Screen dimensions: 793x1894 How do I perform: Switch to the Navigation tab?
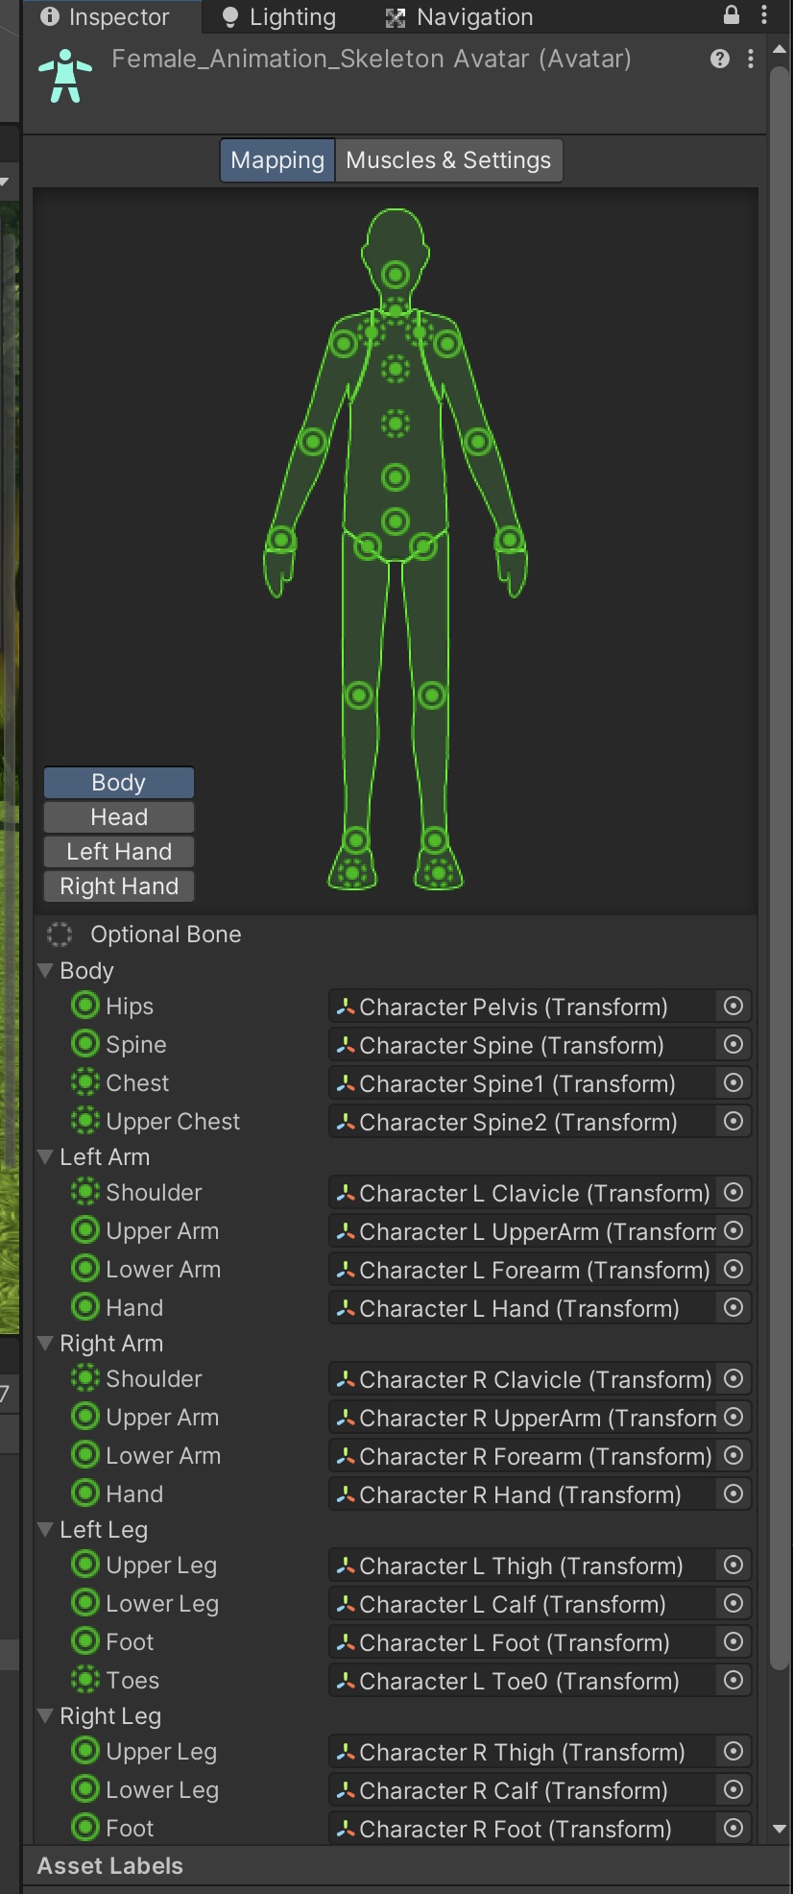coord(459,16)
